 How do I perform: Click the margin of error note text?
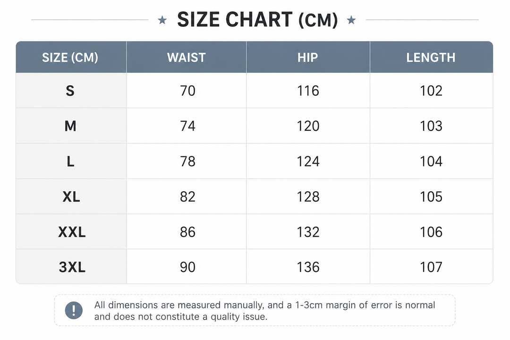[x=264, y=311]
